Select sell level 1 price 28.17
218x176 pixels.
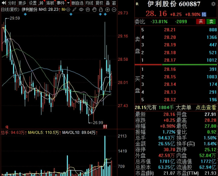point(170,60)
